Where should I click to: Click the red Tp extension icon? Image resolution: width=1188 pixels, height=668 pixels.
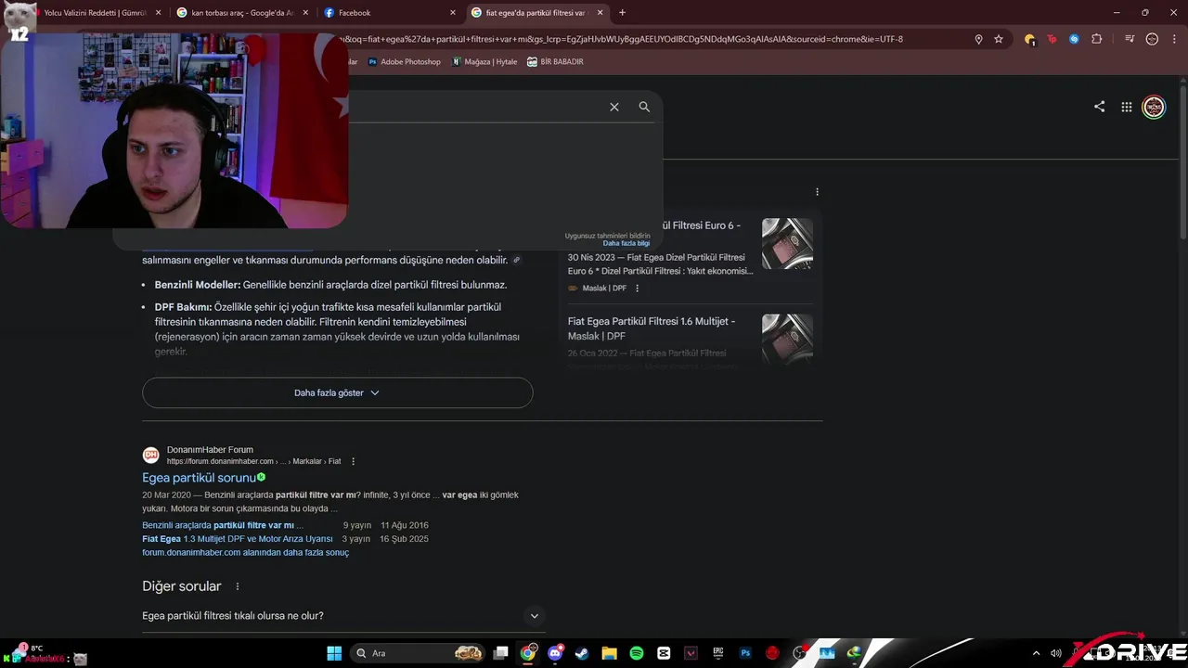1052,39
